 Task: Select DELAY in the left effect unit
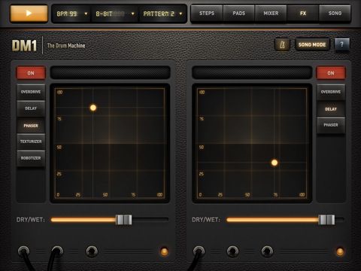[31, 108]
